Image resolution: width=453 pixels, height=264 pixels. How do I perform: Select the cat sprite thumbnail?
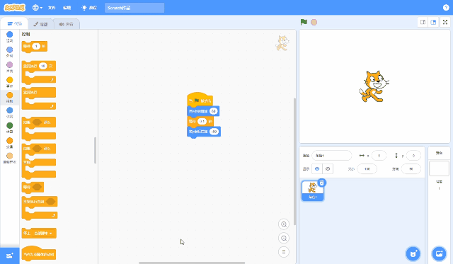click(x=312, y=190)
